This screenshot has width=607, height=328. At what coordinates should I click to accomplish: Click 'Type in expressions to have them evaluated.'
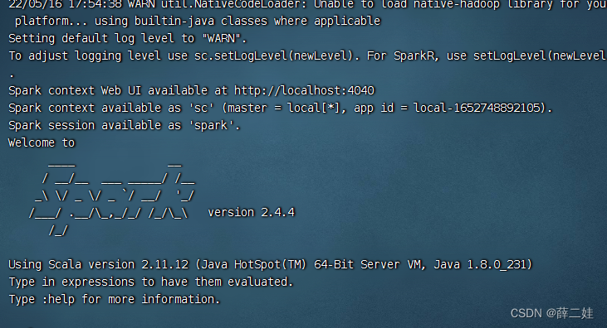150,282
